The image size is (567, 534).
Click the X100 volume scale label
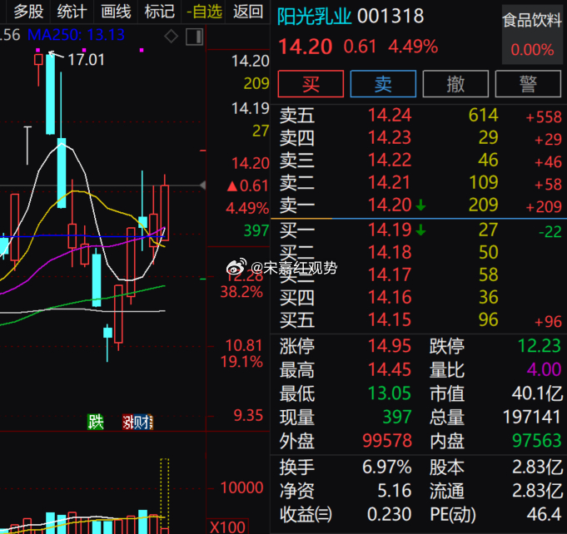[228, 527]
